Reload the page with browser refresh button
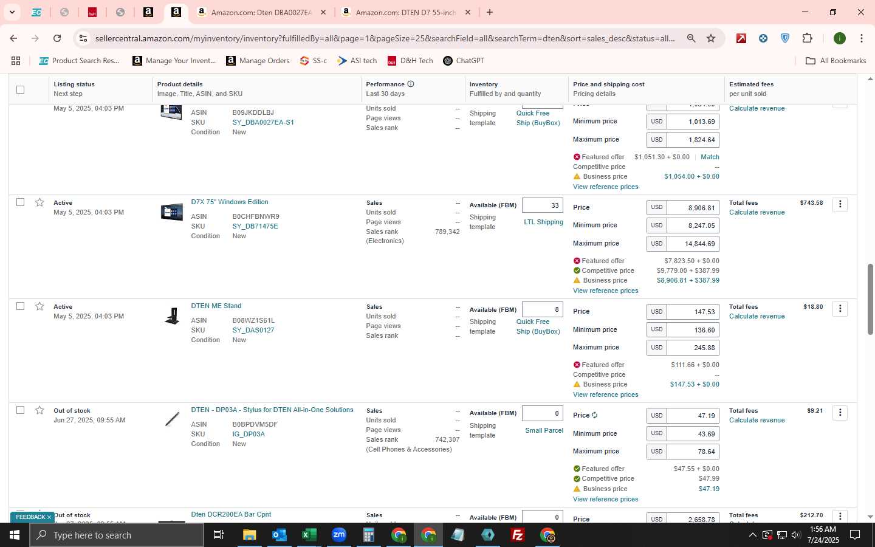This screenshot has height=547, width=875. coord(57,38)
